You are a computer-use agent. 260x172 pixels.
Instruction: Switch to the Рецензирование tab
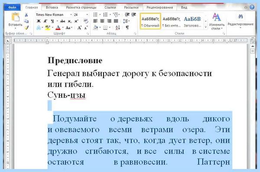point(159,7)
